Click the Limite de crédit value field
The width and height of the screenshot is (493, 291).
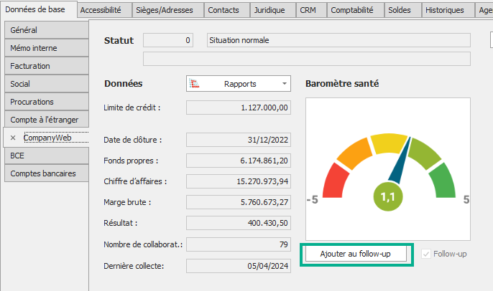pyautogui.click(x=239, y=108)
